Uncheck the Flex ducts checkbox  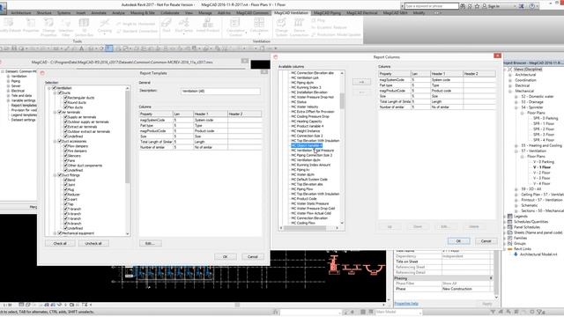[x=66, y=107]
